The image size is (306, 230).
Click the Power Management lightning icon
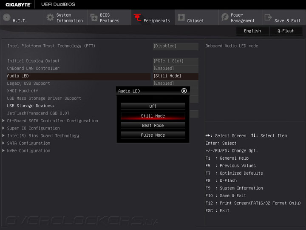tap(225, 17)
